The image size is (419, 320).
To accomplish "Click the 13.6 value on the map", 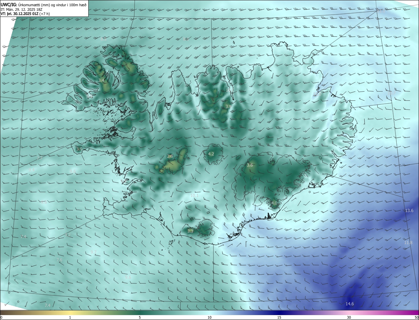I will coord(409,211).
